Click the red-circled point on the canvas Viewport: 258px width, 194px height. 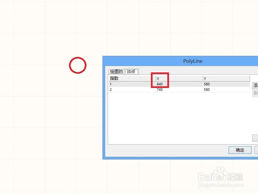tap(77, 65)
